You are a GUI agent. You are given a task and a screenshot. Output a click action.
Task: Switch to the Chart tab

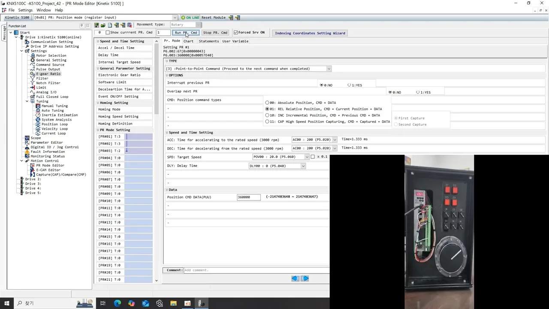[x=188, y=41]
